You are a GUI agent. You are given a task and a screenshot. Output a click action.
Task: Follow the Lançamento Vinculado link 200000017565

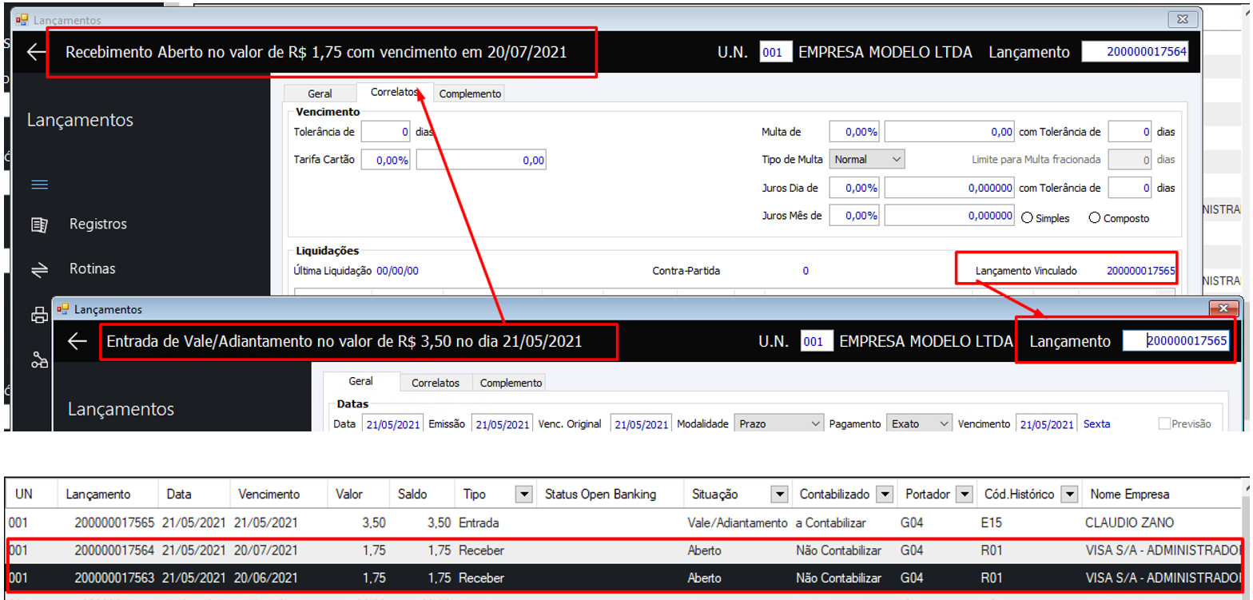tap(1141, 271)
